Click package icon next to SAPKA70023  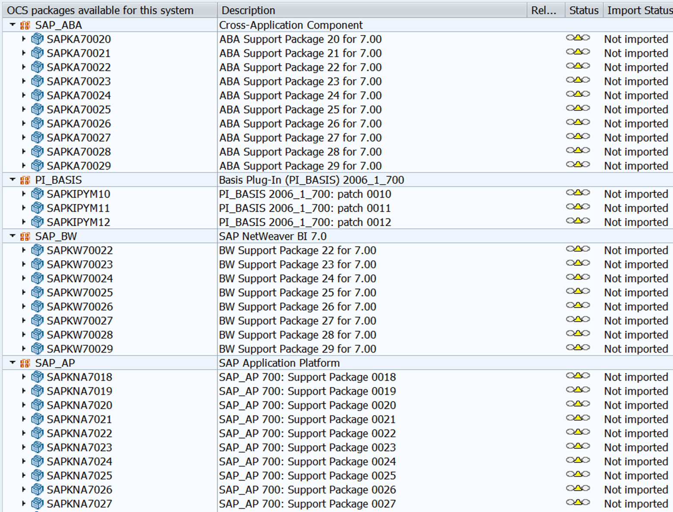[38, 81]
